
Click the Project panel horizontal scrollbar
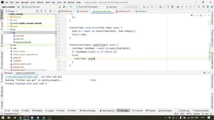(25, 70)
